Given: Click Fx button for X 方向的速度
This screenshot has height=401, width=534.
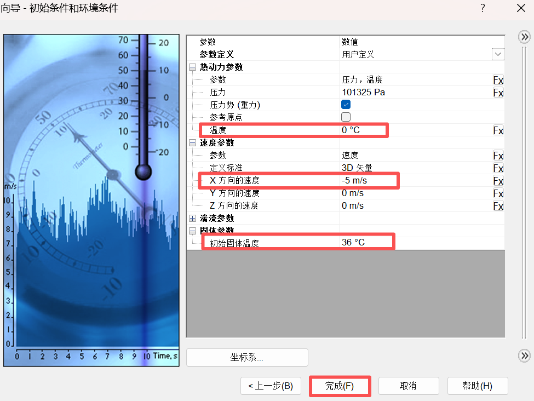Looking at the screenshot, I should 498,181.
